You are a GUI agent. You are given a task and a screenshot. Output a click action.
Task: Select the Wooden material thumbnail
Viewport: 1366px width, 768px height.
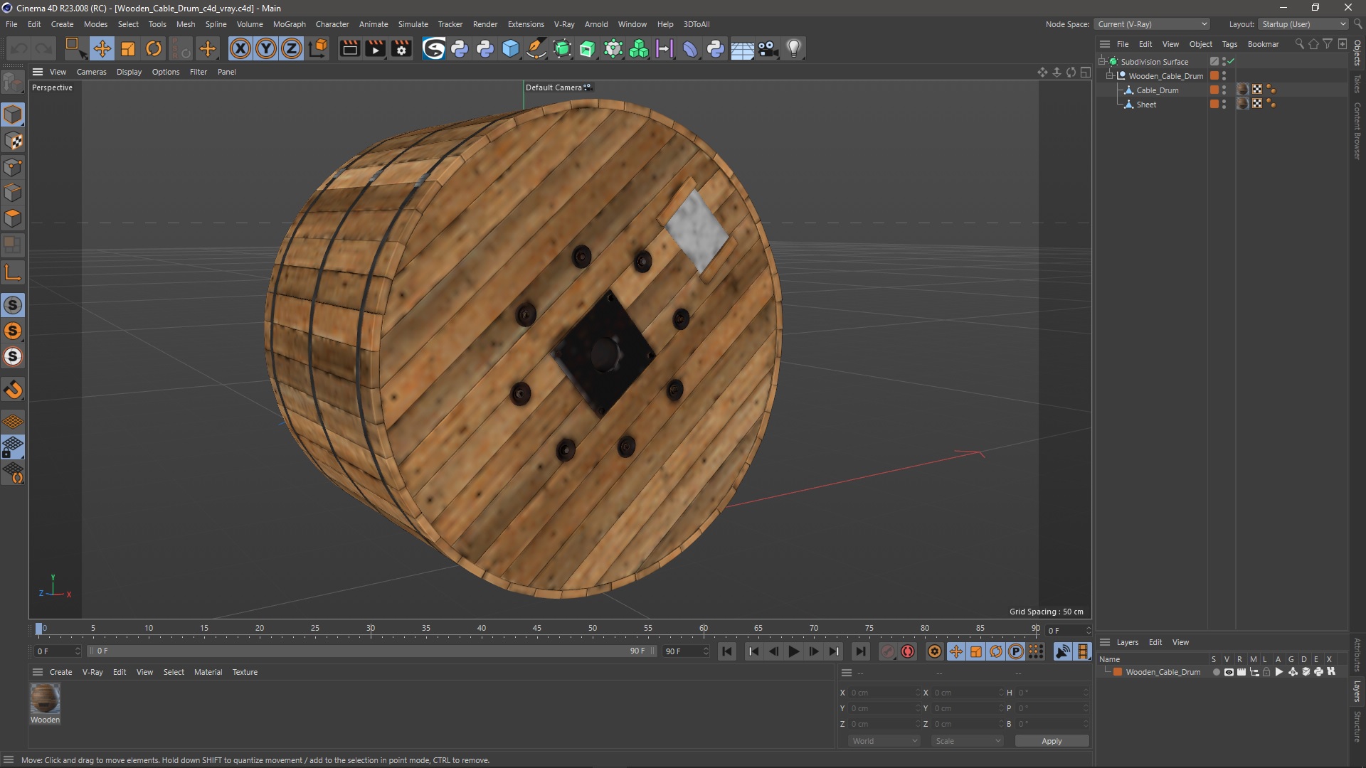(x=45, y=699)
